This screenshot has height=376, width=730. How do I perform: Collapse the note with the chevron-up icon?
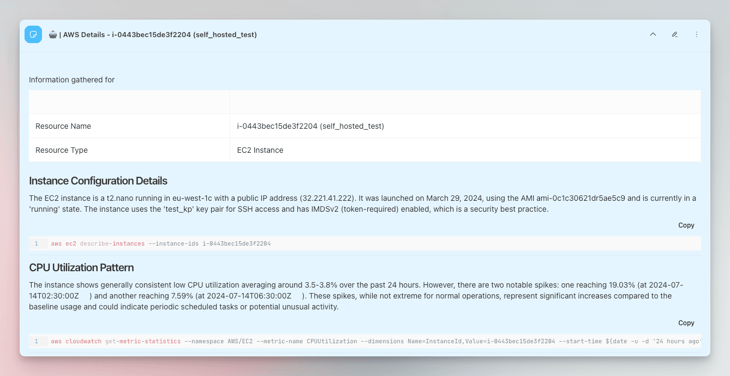click(653, 34)
